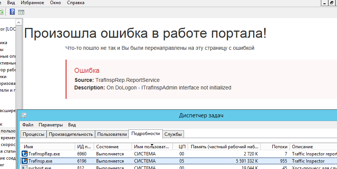Sort by the Имя пользоват... column header

tap(152, 147)
